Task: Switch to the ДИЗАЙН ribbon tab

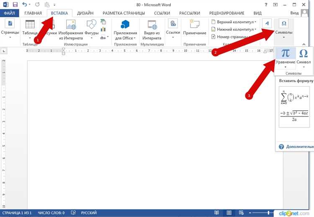Action: 85,13
